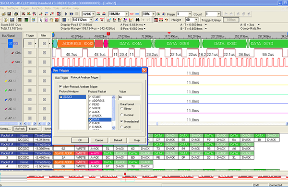Viewport: 288px width, 187px height.
Task: Click the A3 yellow probe icon
Action: (x=6, y=81)
